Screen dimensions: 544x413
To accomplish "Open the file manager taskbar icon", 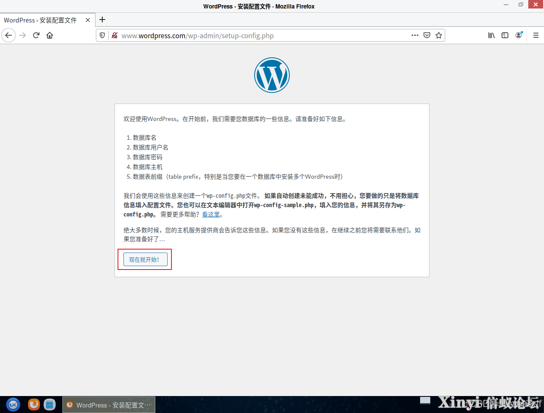I will coord(50,405).
